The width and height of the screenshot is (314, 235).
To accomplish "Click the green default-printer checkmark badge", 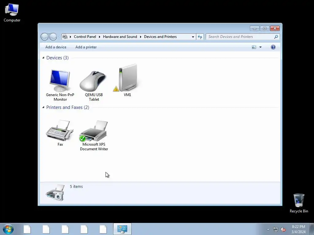I will (x=82, y=138).
